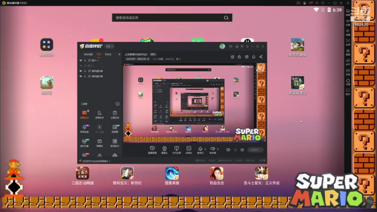Open the account icon in emulator title bar
This screenshot has height=212, width=377.
(304, 3)
